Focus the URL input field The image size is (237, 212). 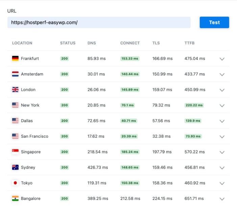(99, 22)
